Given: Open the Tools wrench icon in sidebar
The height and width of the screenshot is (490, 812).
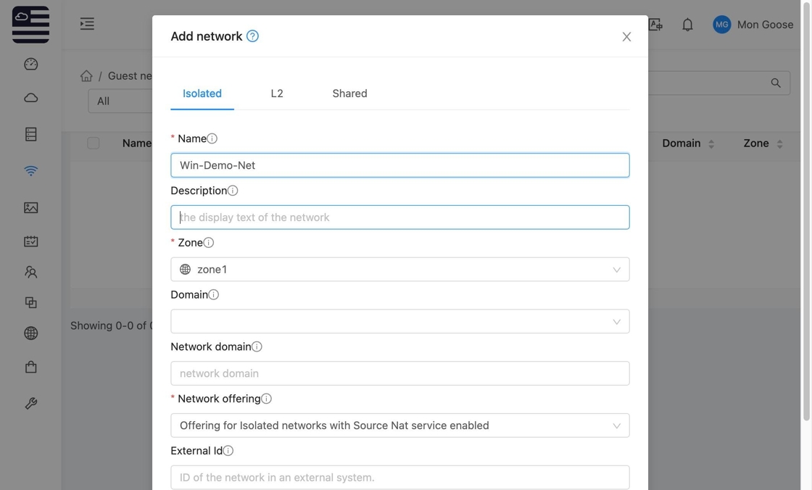Looking at the screenshot, I should click(30, 404).
